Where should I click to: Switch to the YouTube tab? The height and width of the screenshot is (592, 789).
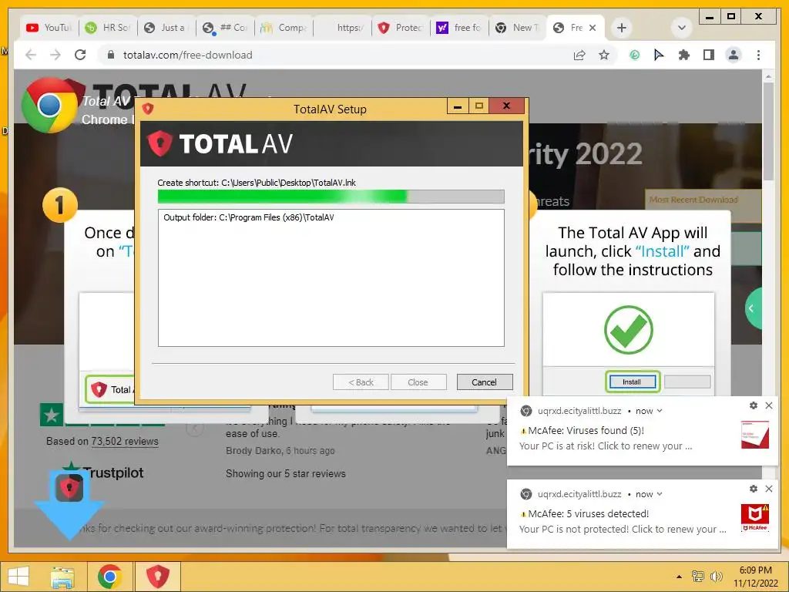click(x=49, y=28)
